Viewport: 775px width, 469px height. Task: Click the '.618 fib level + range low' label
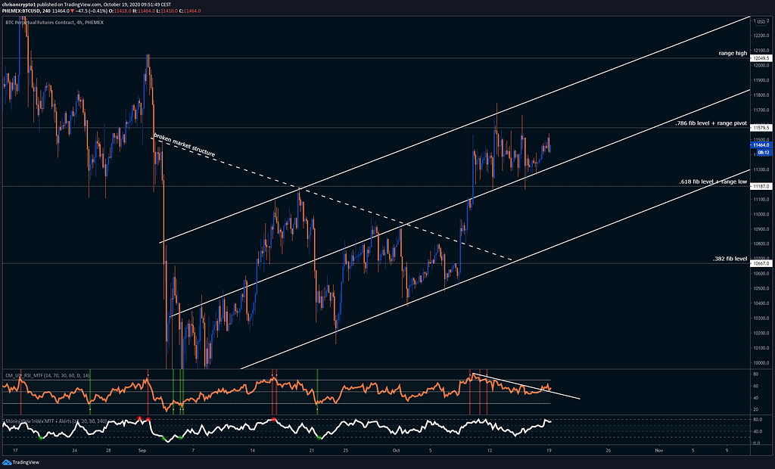click(x=713, y=182)
